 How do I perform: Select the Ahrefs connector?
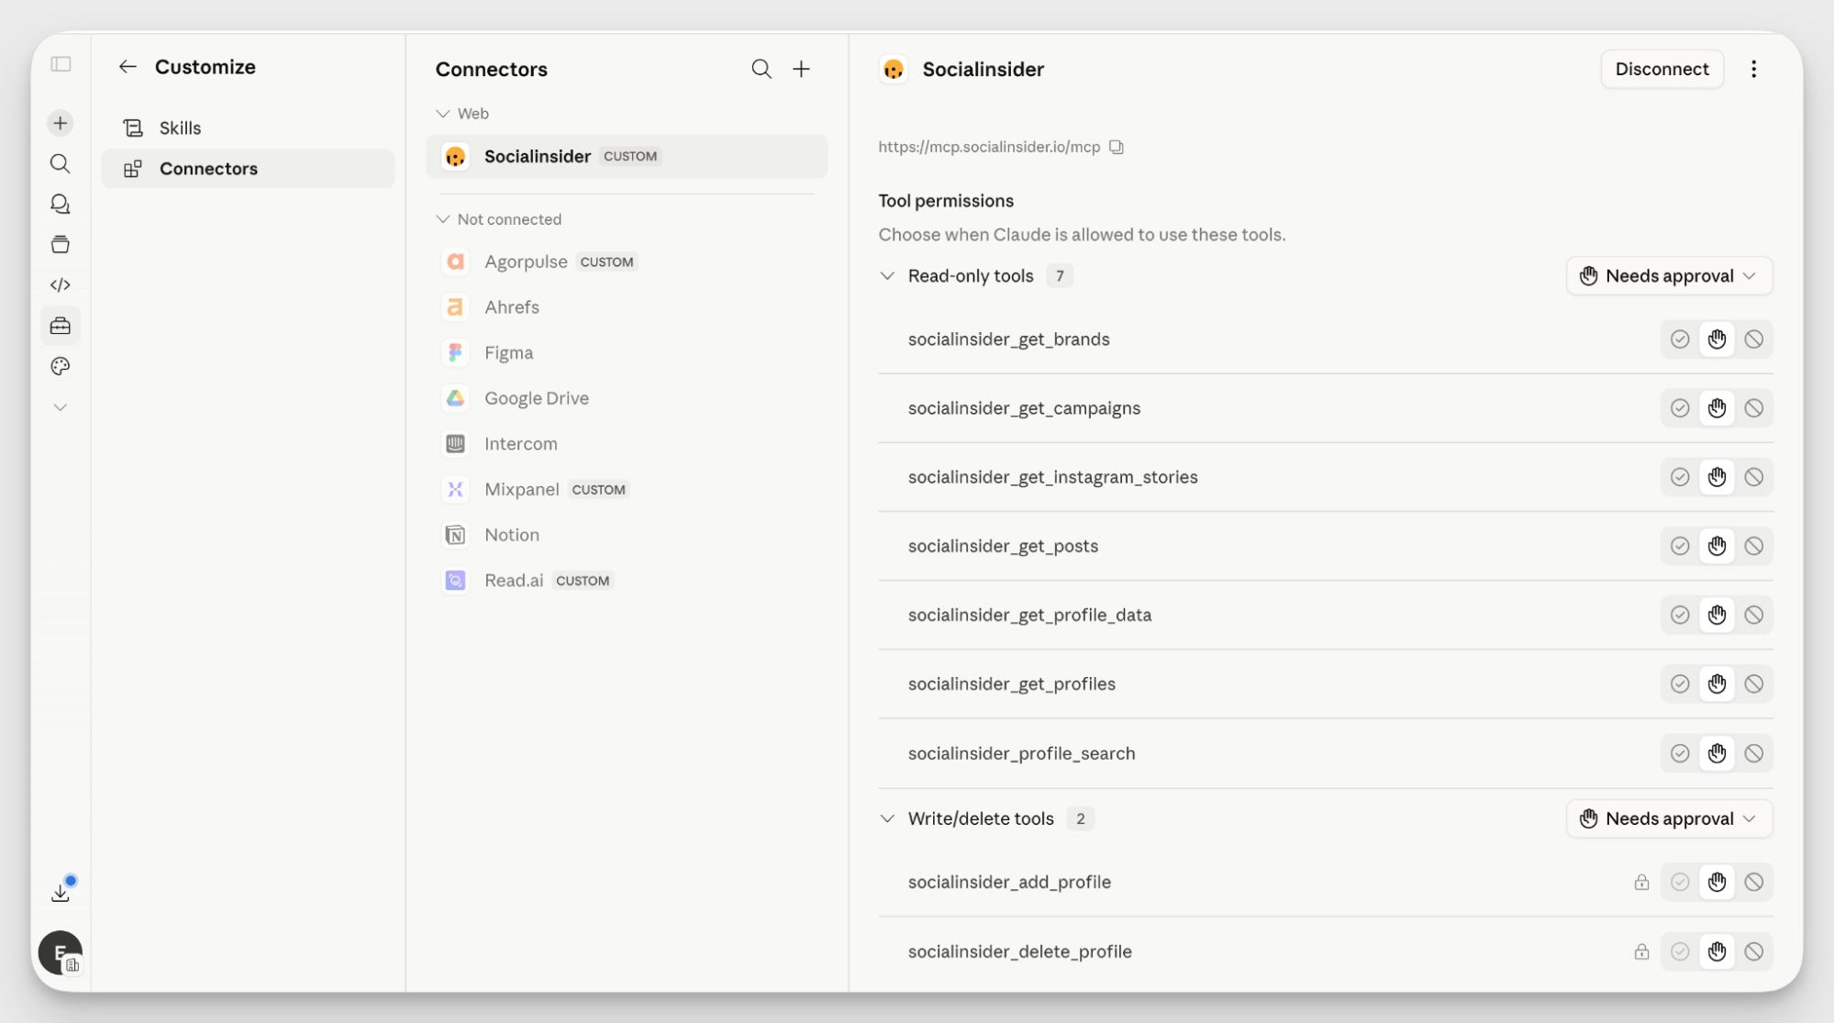(x=627, y=307)
